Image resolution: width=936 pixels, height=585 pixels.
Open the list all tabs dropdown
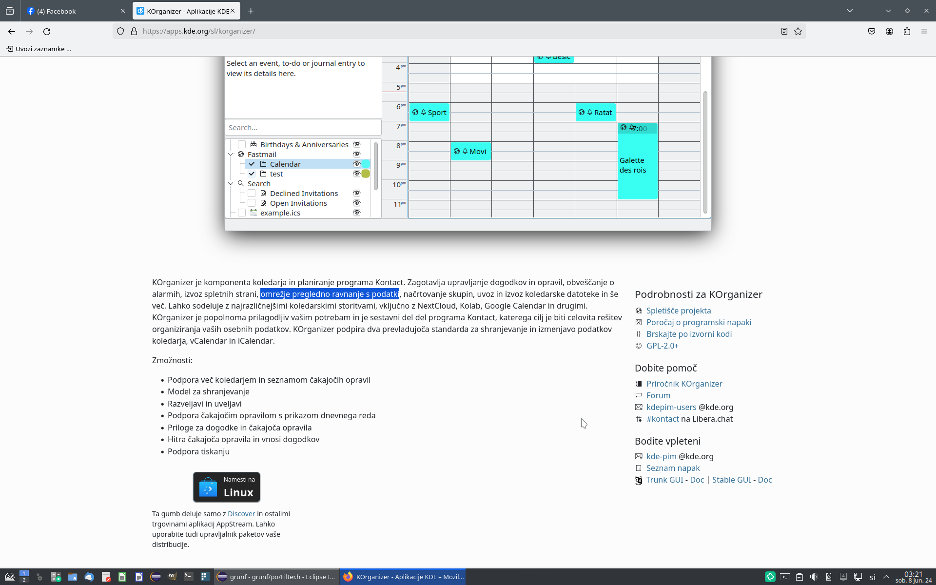point(850,11)
